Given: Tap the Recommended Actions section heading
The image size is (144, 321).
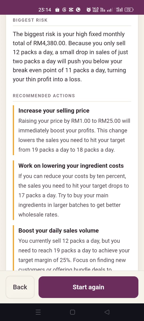Looking at the screenshot, I should (44, 95).
